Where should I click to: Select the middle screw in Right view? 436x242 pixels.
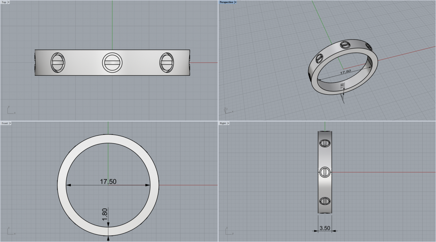pos(324,172)
